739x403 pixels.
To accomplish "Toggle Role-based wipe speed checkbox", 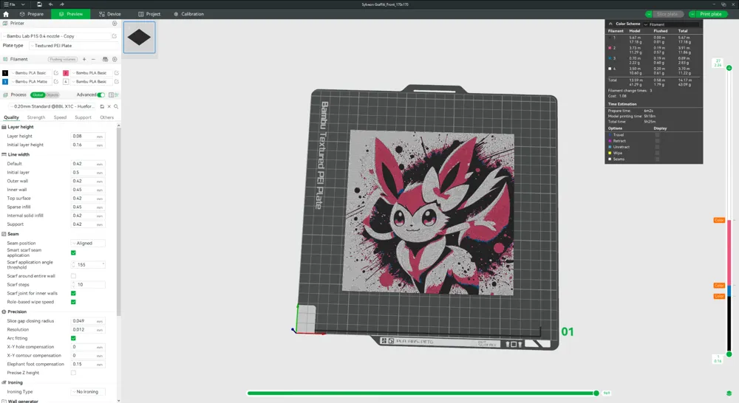I will (x=73, y=302).
